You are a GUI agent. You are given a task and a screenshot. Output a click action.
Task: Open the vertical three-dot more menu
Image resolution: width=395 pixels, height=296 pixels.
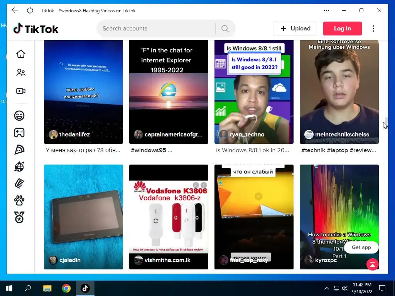(x=373, y=29)
